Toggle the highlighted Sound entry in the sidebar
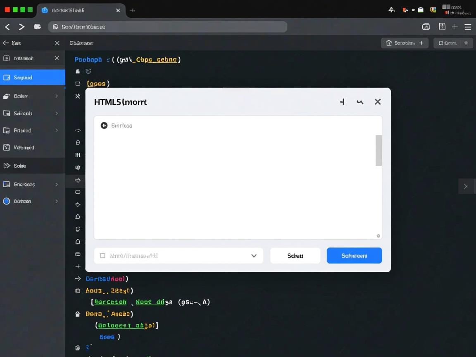 tap(25, 77)
